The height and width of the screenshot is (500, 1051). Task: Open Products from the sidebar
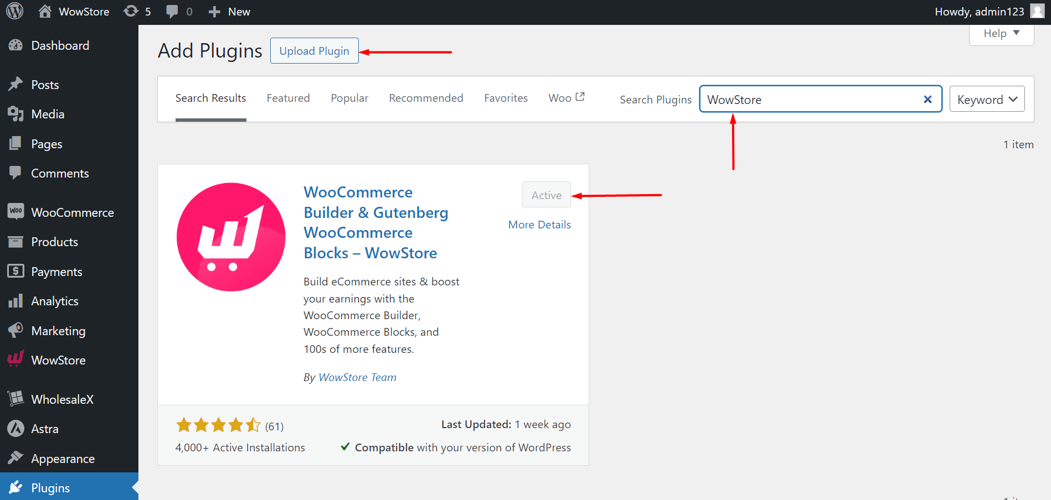click(x=54, y=242)
